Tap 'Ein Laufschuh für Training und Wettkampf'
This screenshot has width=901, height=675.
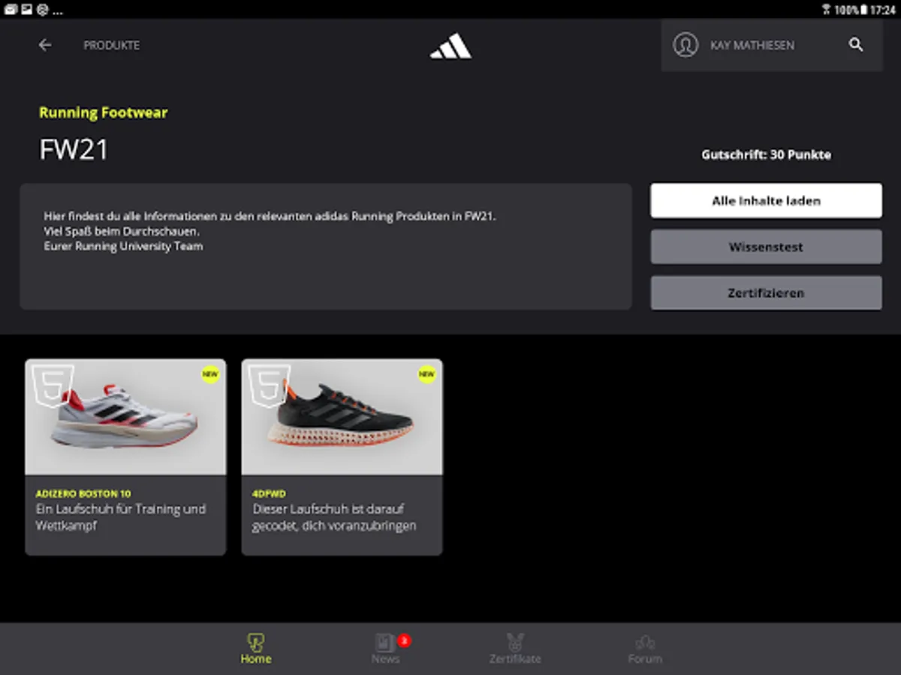(121, 517)
